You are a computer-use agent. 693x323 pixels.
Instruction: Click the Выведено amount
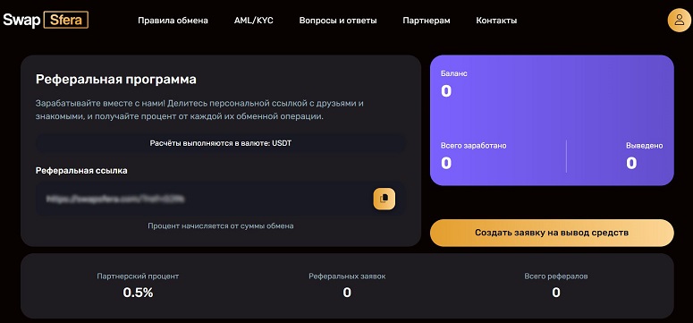631,163
